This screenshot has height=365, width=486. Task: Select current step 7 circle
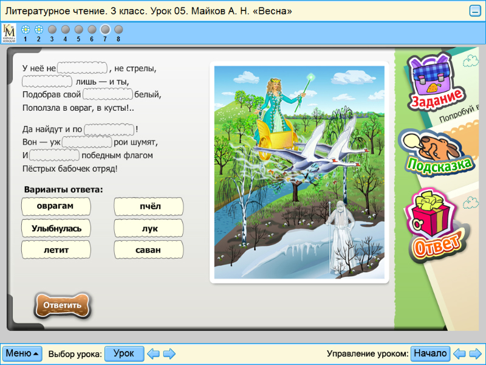coord(105,30)
